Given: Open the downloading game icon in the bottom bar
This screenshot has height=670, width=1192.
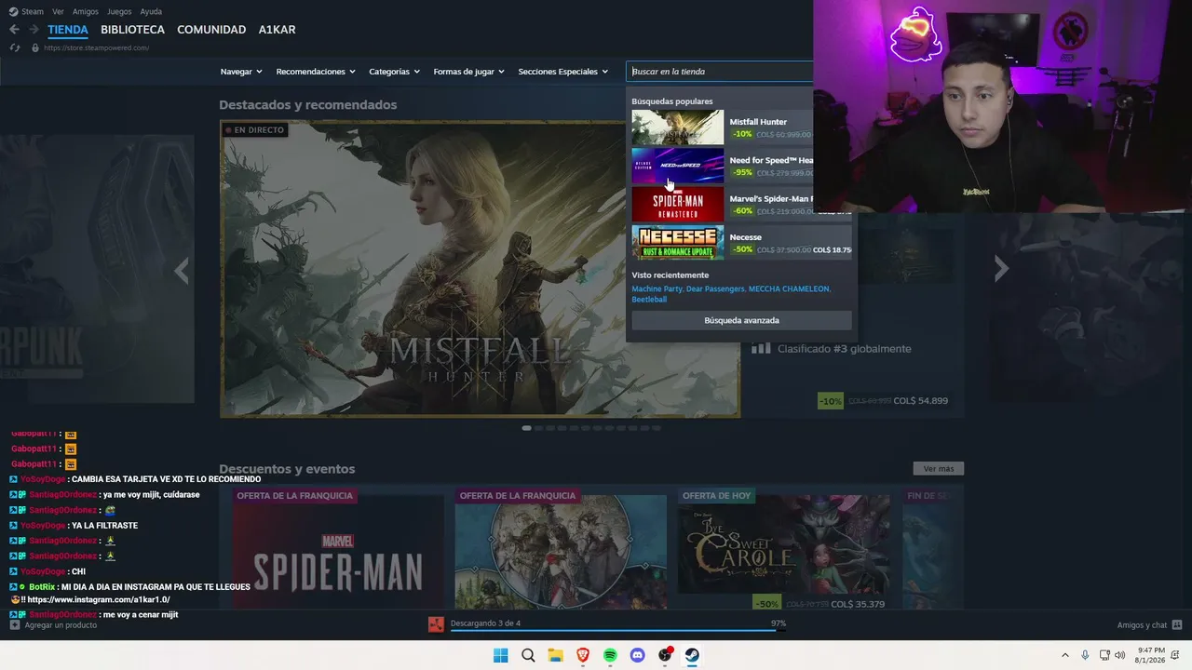Looking at the screenshot, I should [x=436, y=624].
